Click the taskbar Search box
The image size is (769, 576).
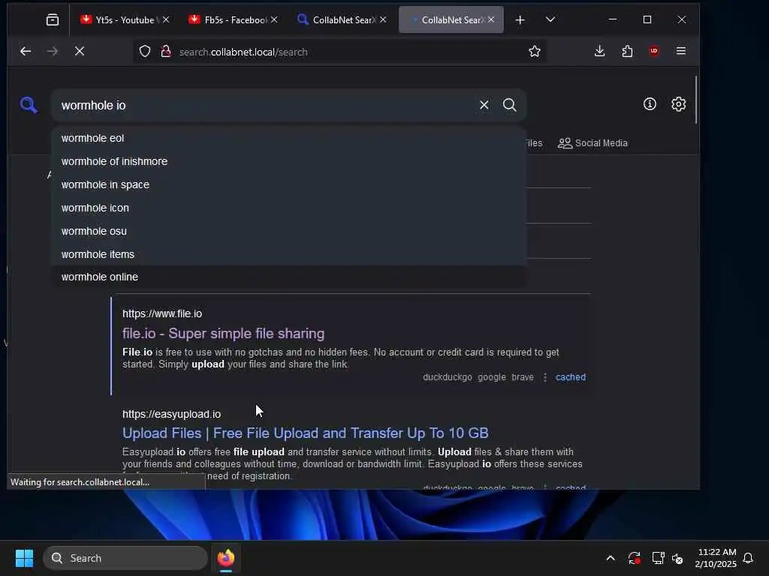125,558
